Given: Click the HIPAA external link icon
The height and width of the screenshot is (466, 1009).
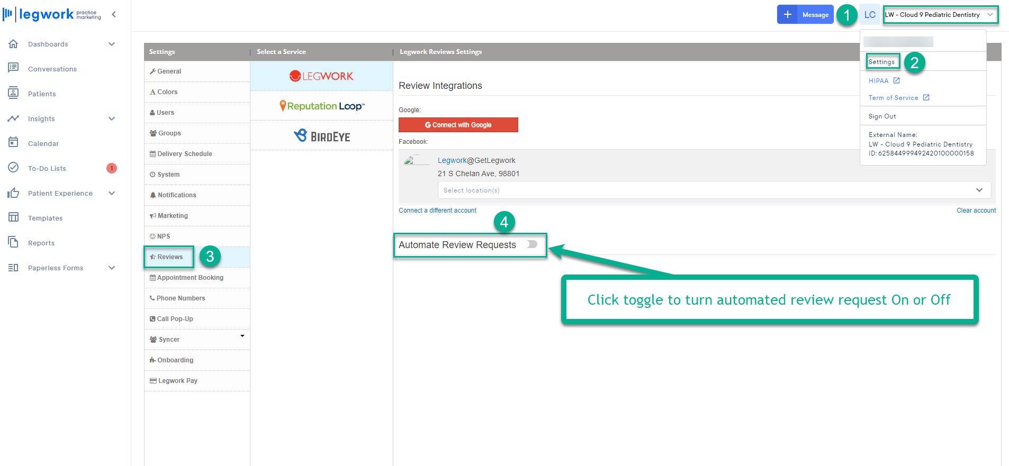Looking at the screenshot, I should tap(896, 80).
